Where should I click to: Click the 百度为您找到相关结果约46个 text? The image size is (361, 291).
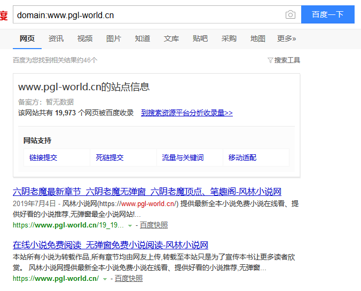point(55,60)
